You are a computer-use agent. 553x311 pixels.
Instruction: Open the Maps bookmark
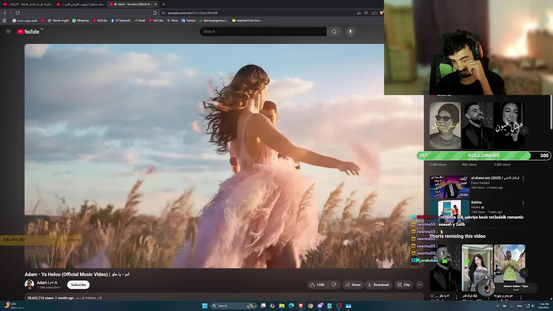172,20
